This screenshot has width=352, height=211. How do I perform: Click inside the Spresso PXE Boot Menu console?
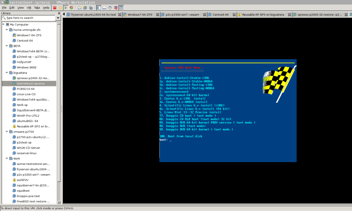(x=228, y=111)
